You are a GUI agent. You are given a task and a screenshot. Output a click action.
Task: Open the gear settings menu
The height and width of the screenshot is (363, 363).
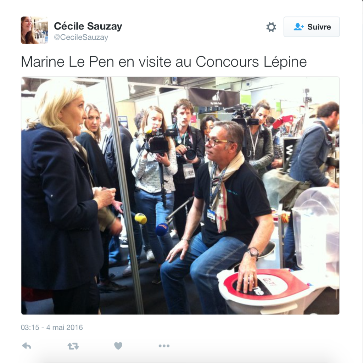[271, 27]
